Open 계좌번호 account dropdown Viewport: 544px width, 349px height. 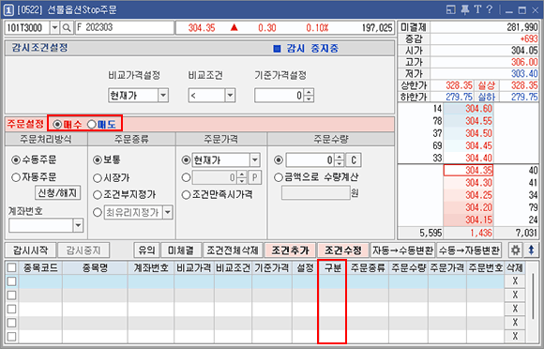(x=78, y=225)
